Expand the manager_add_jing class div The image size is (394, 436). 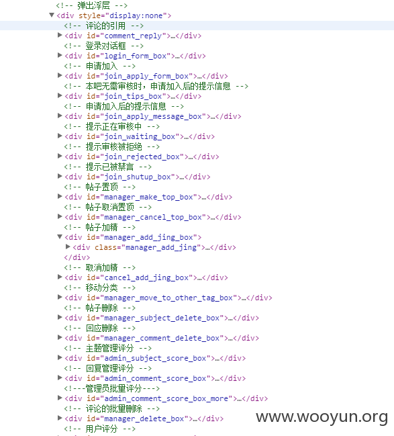point(68,247)
